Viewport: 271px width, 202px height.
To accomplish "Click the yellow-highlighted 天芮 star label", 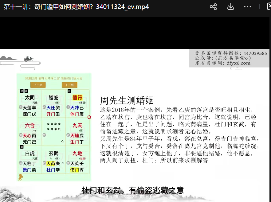I will tap(50, 163).
